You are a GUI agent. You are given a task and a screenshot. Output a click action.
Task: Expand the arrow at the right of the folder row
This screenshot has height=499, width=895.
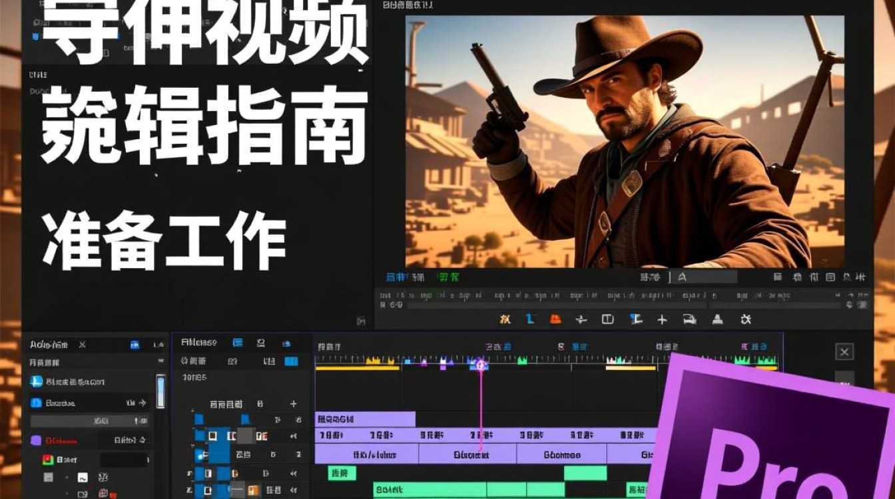[x=141, y=403]
